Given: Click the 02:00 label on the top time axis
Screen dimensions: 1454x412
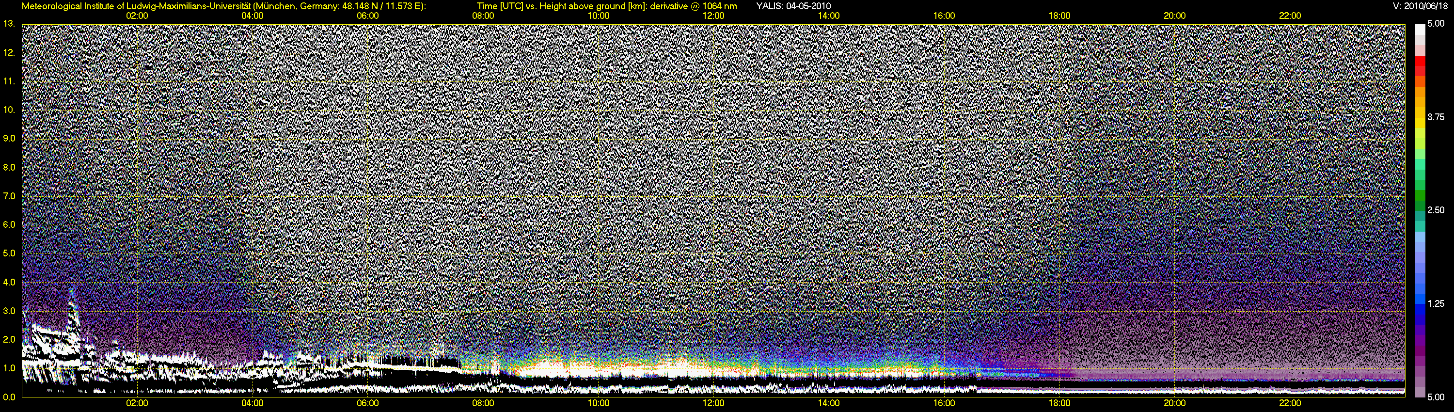Looking at the screenshot, I should 137,16.
